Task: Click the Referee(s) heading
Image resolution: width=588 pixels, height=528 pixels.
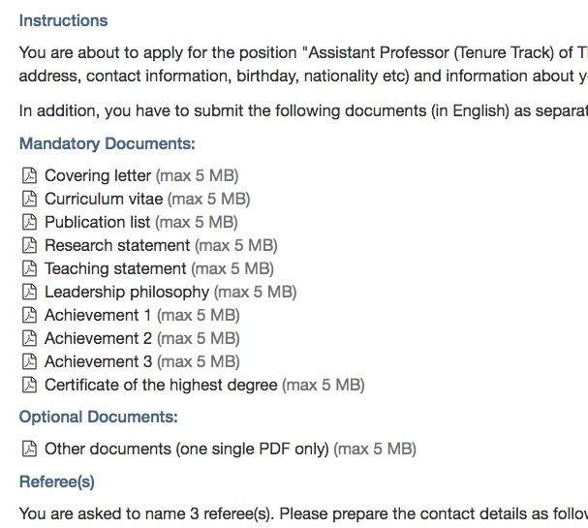Action: click(x=56, y=481)
